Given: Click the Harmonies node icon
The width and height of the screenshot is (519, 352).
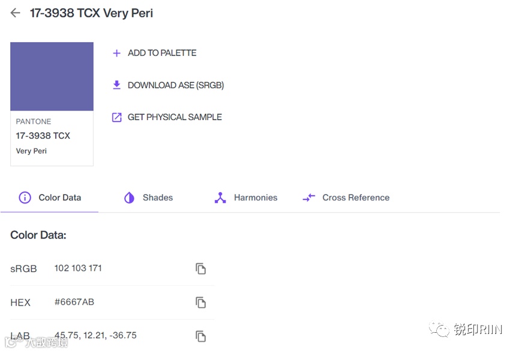Looking at the screenshot, I should [220, 198].
